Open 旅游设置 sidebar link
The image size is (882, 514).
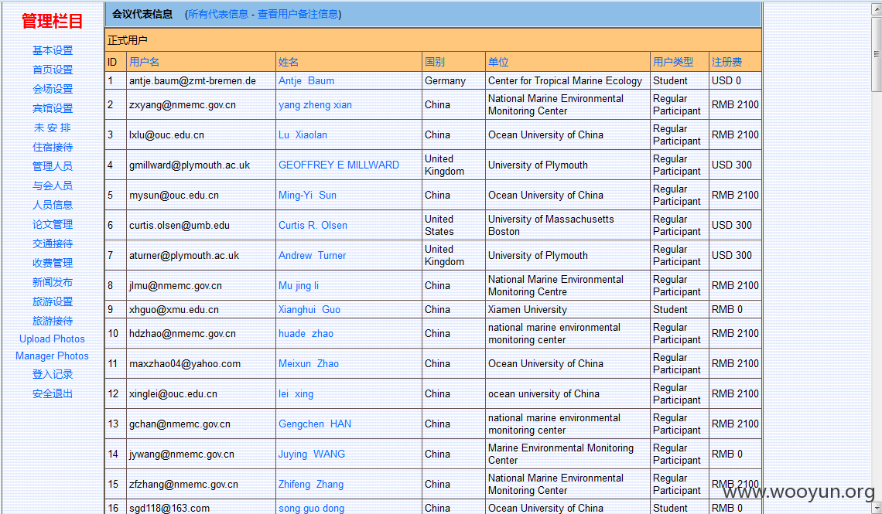click(53, 301)
